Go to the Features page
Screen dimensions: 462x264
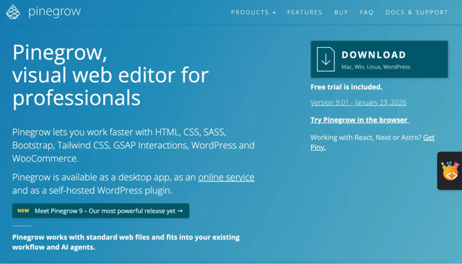(x=304, y=12)
